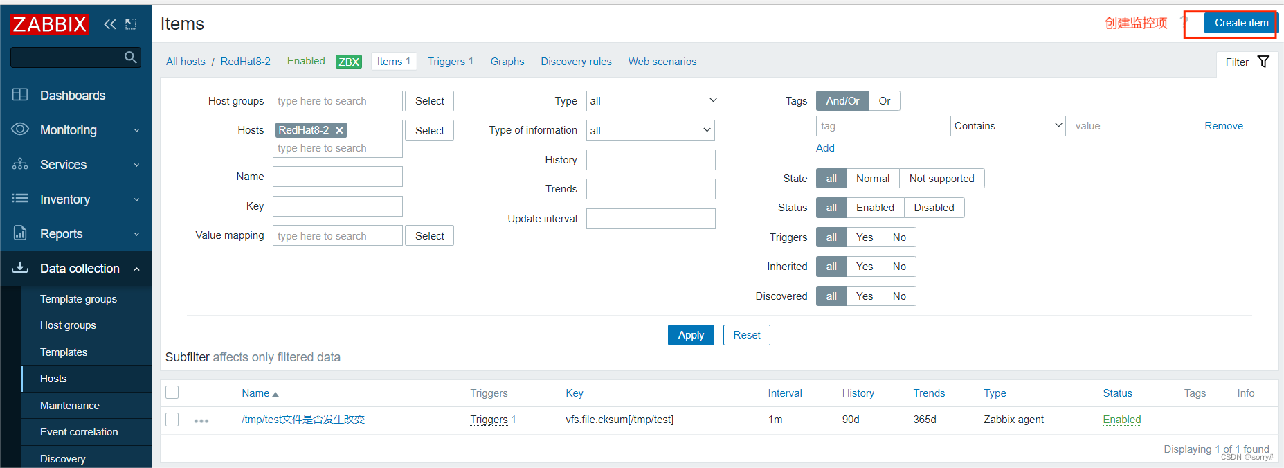Tick the checkbox for /tmp/test item row
This screenshot has height=468, width=1284.
[172, 420]
